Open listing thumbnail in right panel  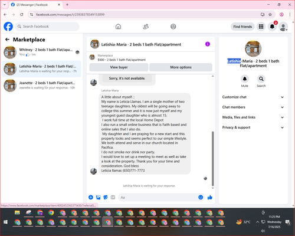253,48
